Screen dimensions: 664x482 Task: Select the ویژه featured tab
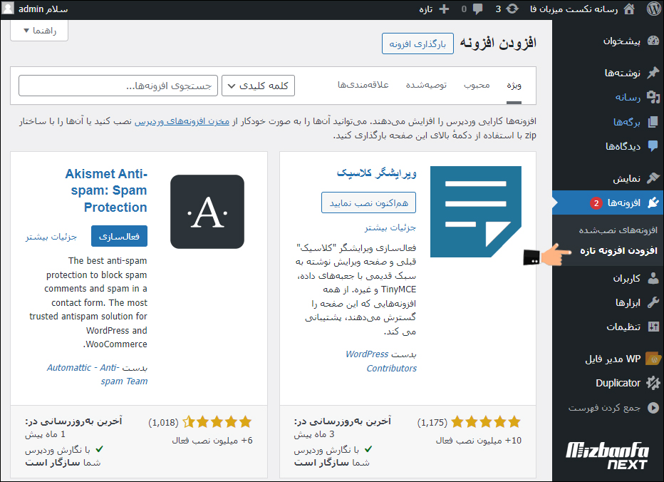click(514, 86)
